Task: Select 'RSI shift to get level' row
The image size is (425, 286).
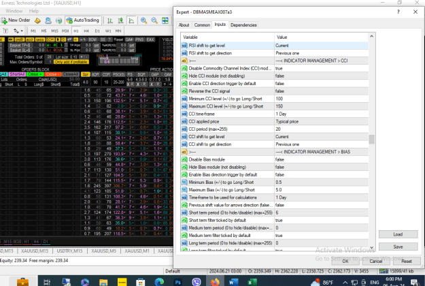Action: tap(274, 46)
